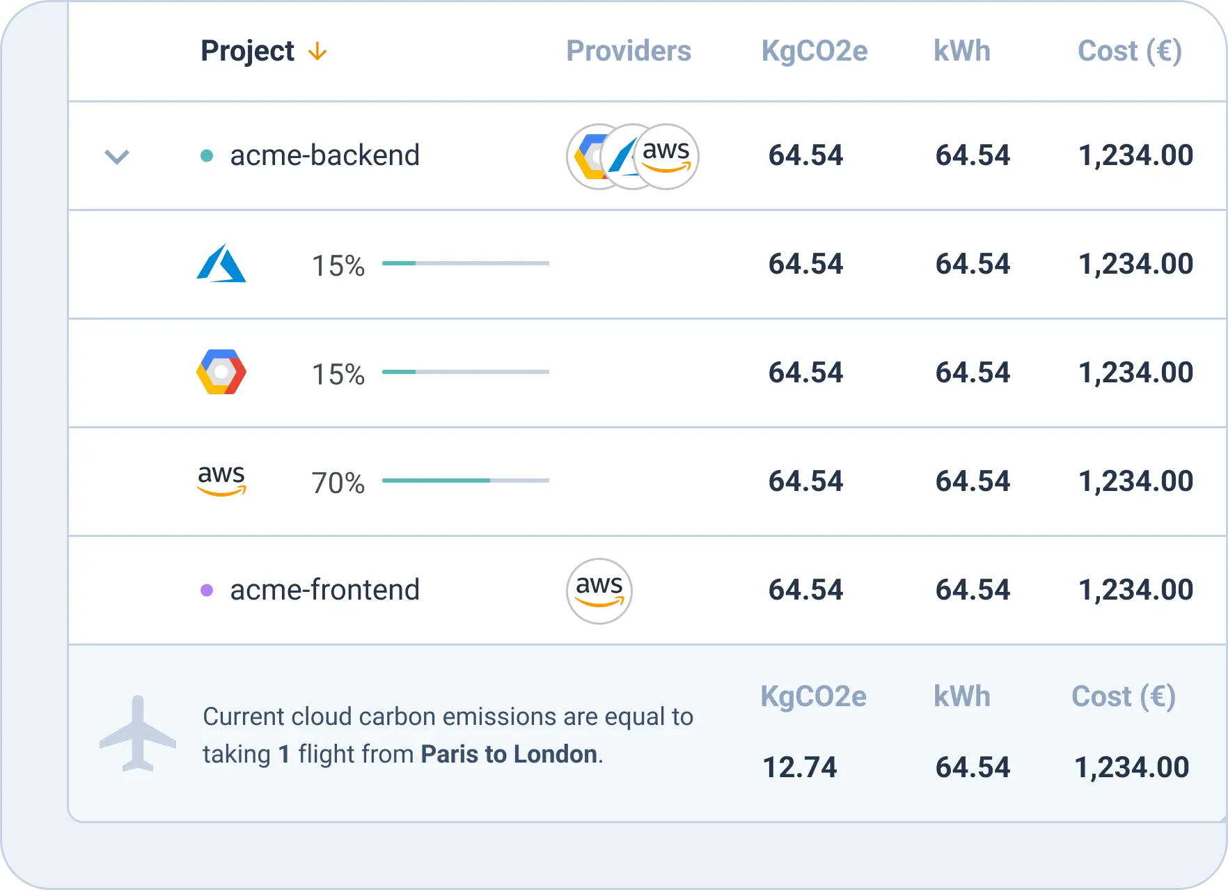Open the acme-backend project name

coord(324,155)
